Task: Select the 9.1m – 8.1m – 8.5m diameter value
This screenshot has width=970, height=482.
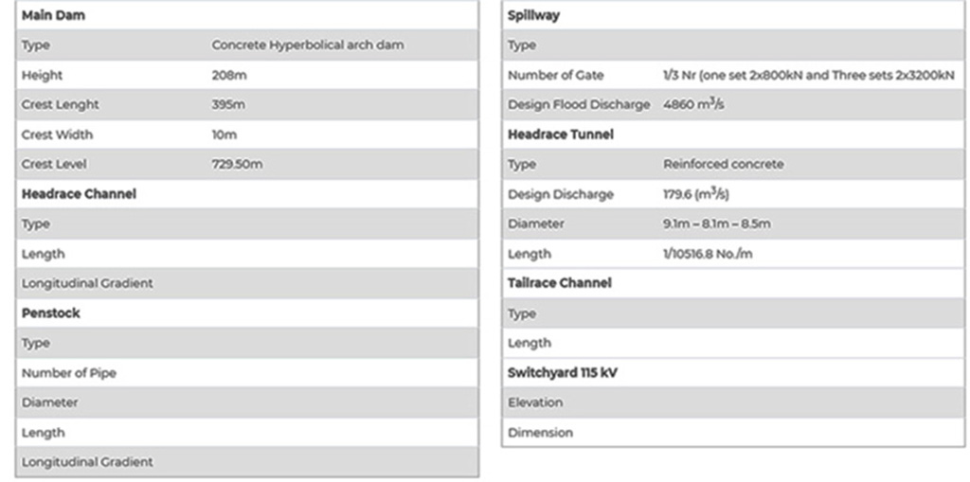Action: pos(716,223)
